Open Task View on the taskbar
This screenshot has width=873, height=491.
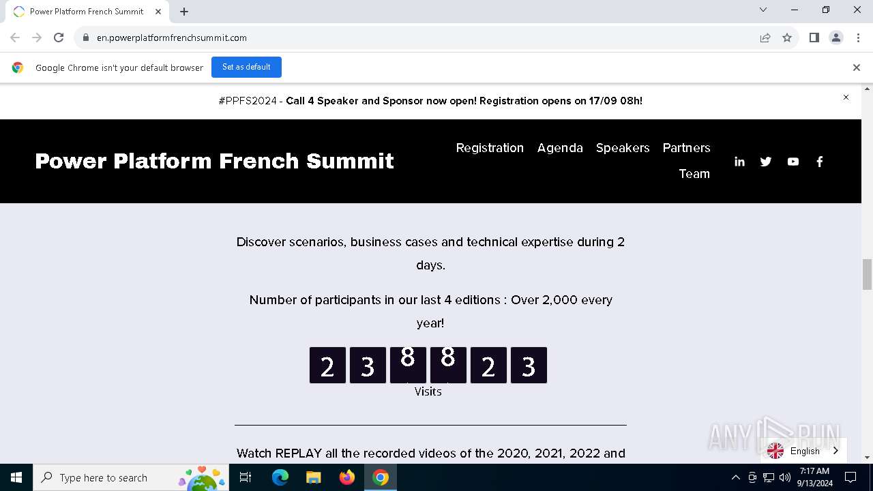(246, 477)
